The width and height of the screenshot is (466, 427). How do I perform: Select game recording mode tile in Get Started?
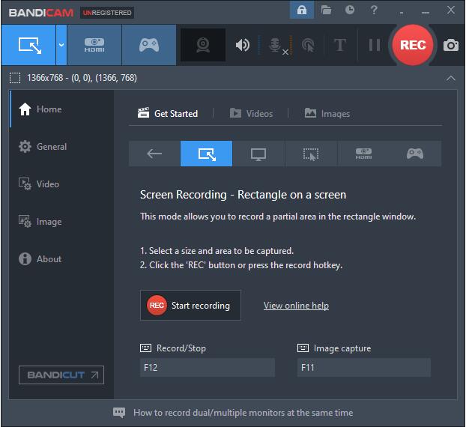coord(415,154)
